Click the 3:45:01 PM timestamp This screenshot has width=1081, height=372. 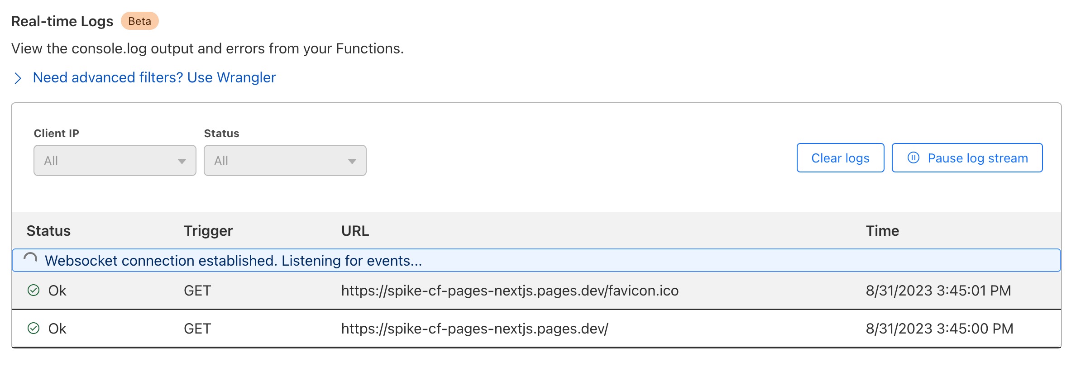click(x=938, y=291)
